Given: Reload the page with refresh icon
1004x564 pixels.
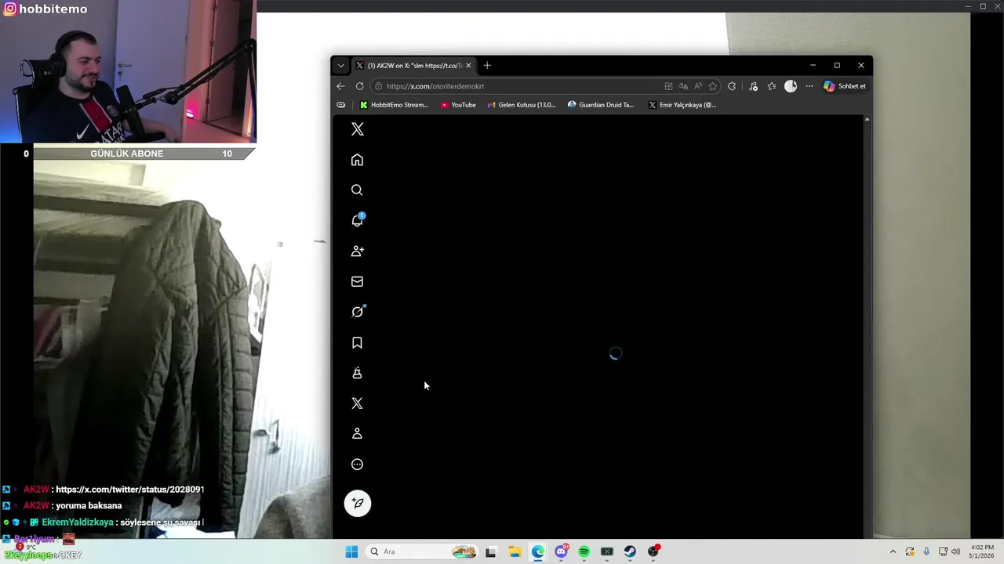Looking at the screenshot, I should (359, 86).
